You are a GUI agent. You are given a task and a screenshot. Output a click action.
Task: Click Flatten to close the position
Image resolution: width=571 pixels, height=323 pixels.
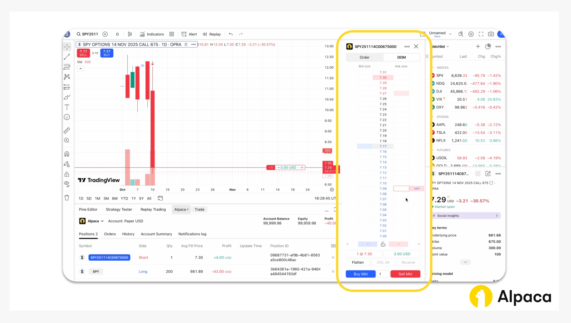pos(357,262)
